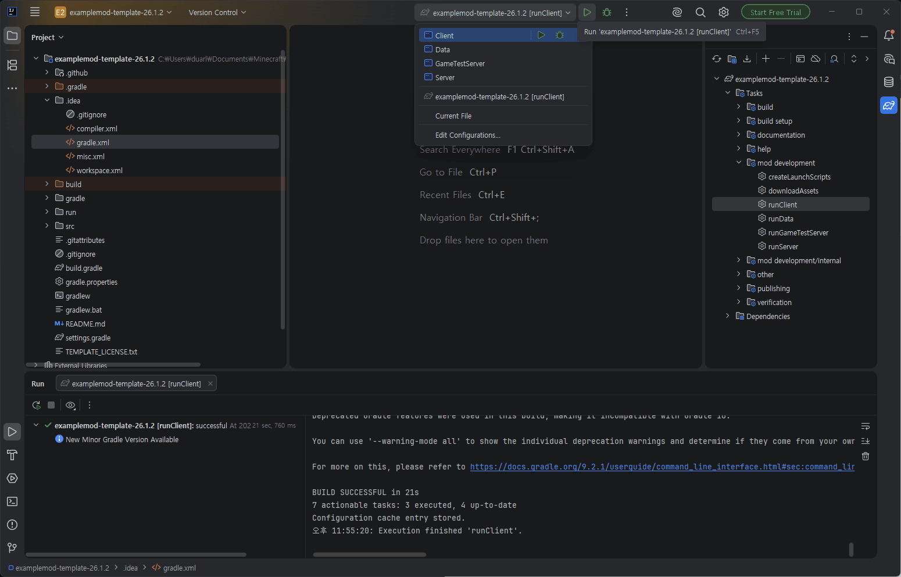
Task: Collapse the .idea folder
Action: (x=47, y=101)
